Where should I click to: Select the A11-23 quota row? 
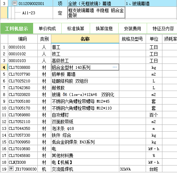click(29, 13)
